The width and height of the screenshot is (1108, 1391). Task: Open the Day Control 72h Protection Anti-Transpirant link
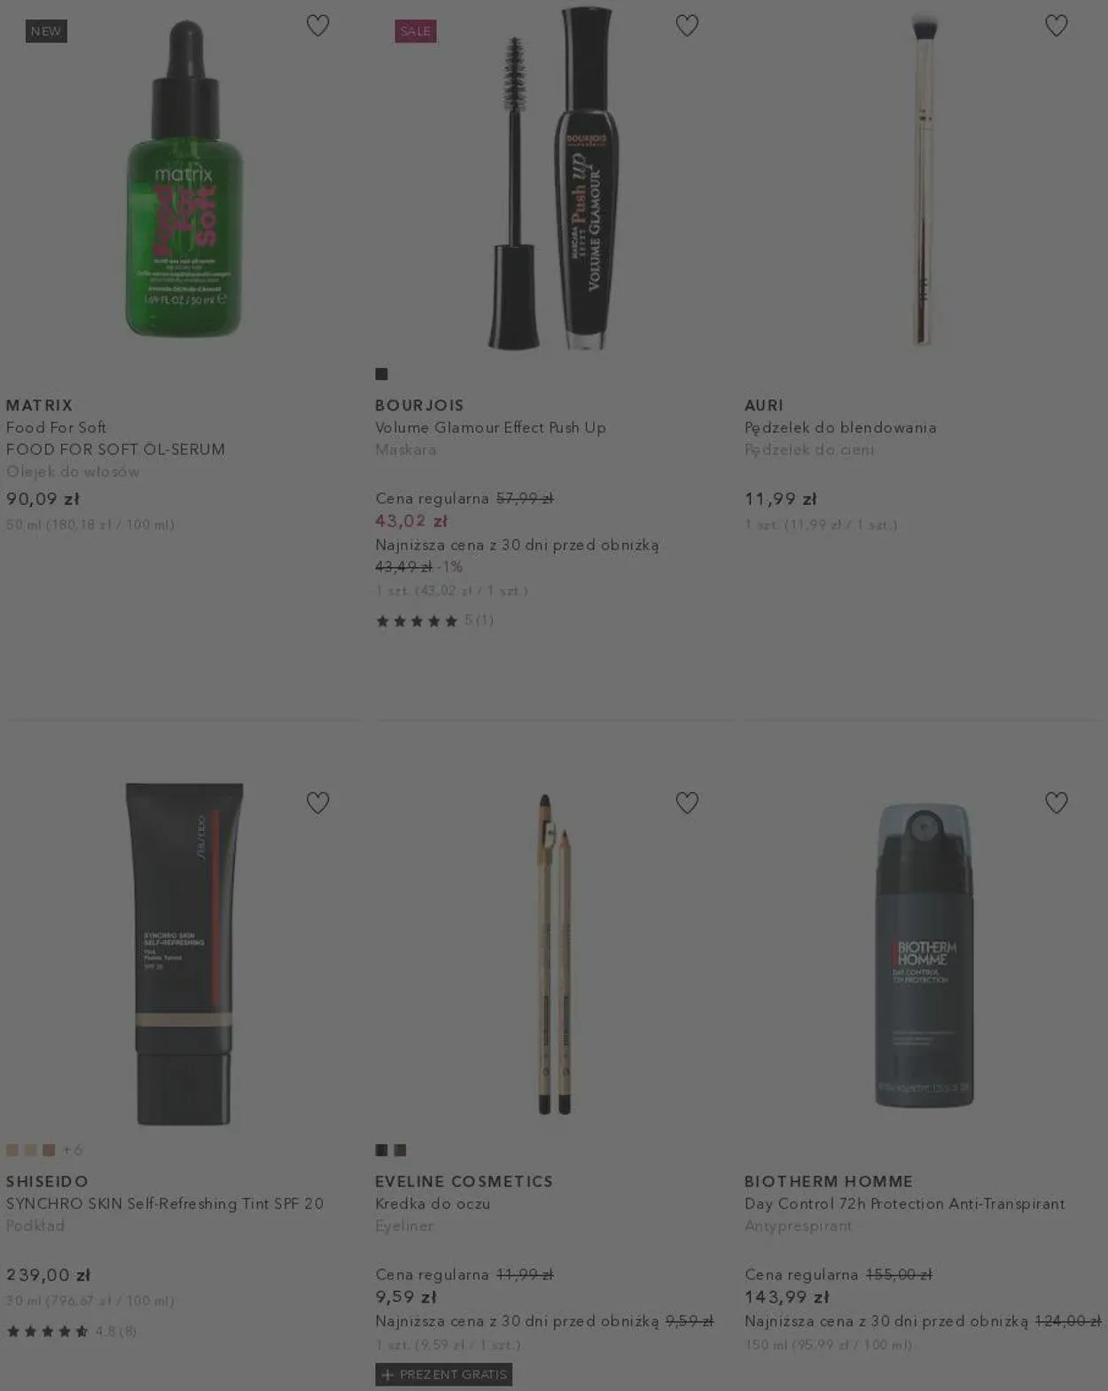(905, 1204)
